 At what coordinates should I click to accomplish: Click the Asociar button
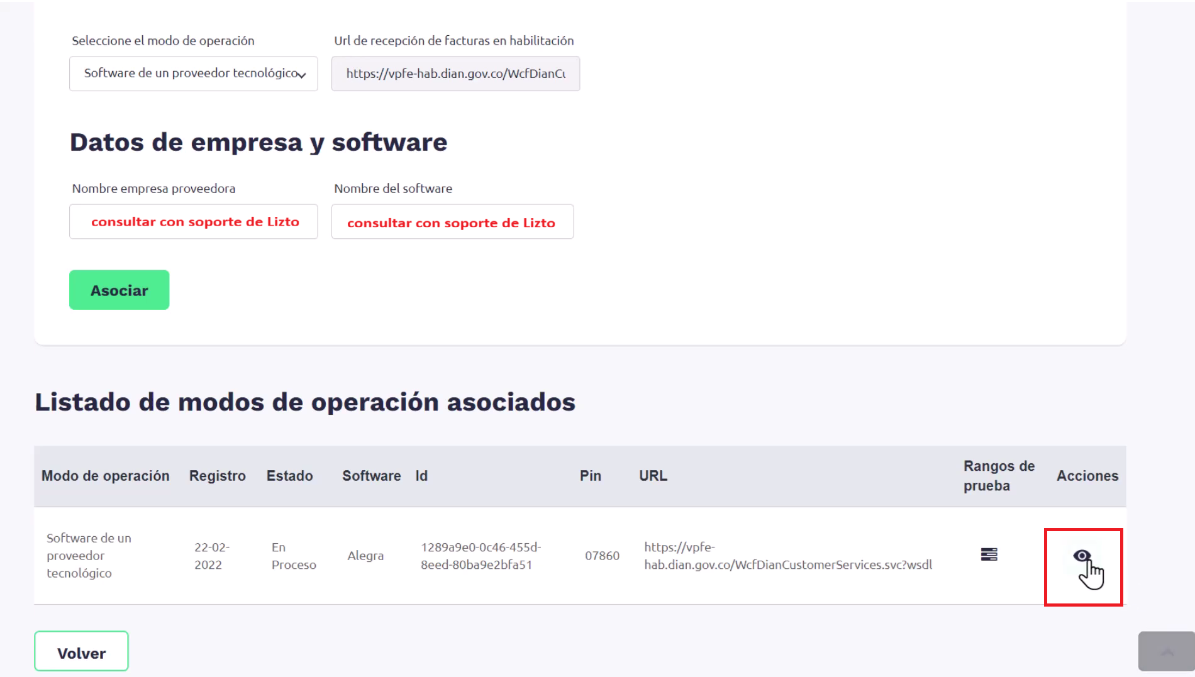coord(119,290)
